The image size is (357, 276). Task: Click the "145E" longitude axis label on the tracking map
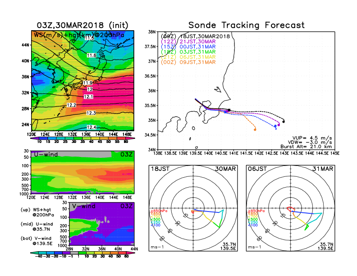tap(335, 153)
